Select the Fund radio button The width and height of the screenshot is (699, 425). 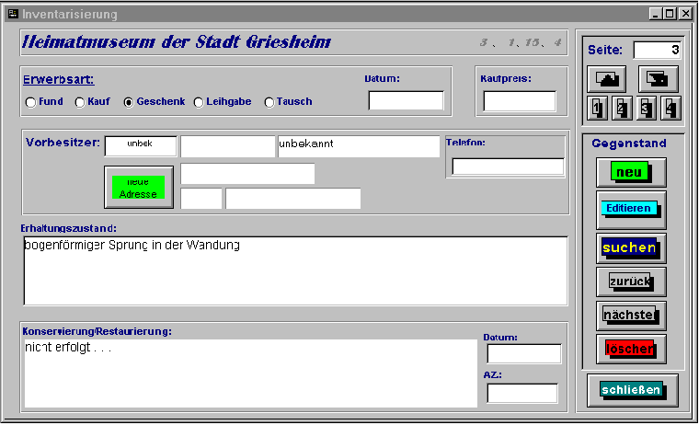[30, 102]
